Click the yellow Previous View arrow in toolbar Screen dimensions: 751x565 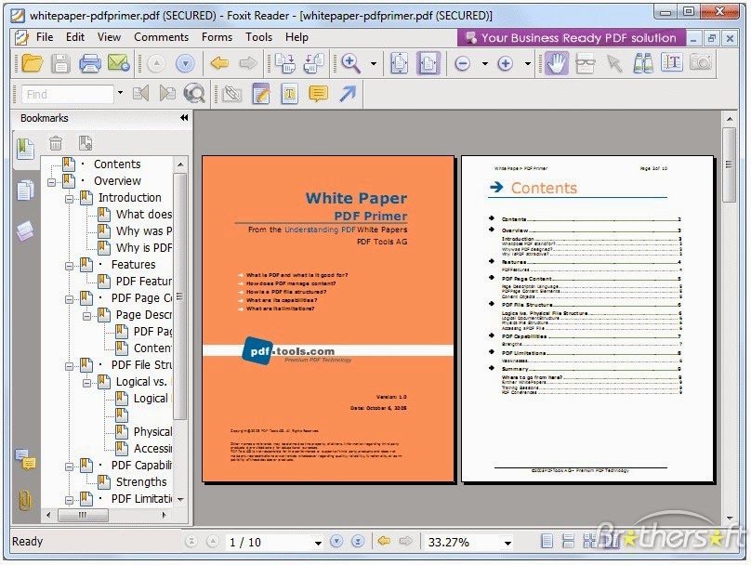[219, 62]
